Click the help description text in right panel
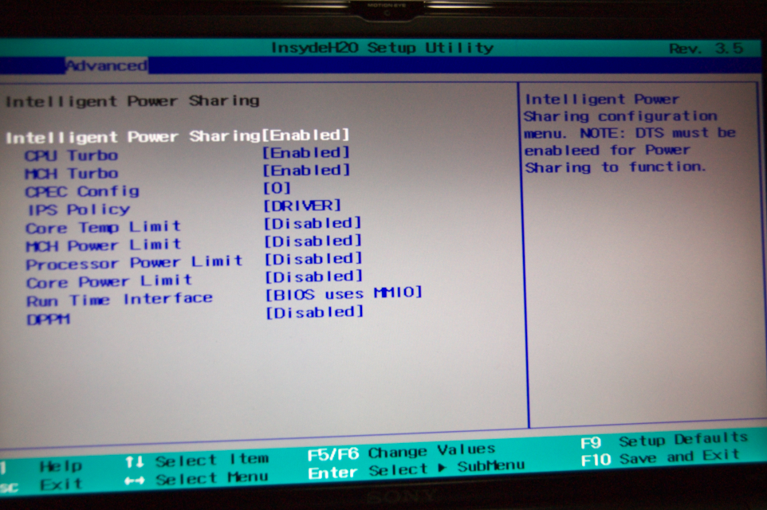 coord(630,134)
